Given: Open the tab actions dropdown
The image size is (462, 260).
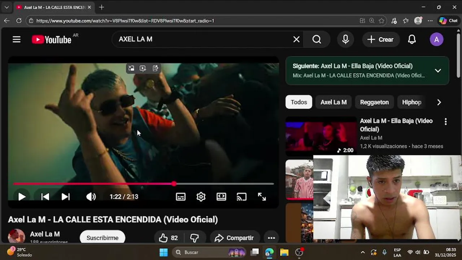Looking at the screenshot, I should pyautogui.click(x=6, y=7).
